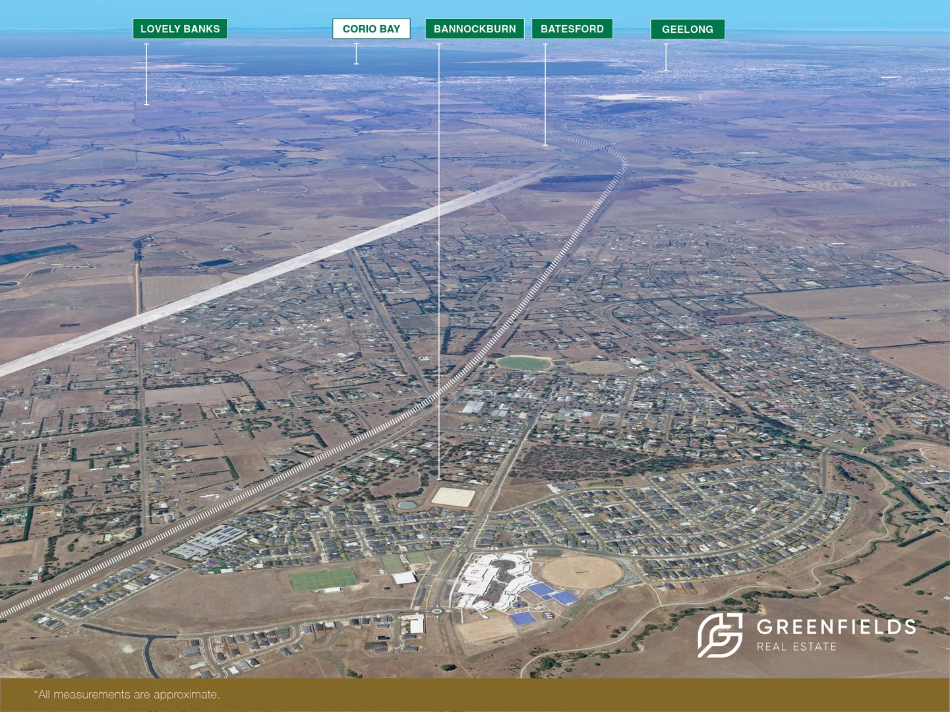Select the CORIO BAY location tag

point(371,28)
